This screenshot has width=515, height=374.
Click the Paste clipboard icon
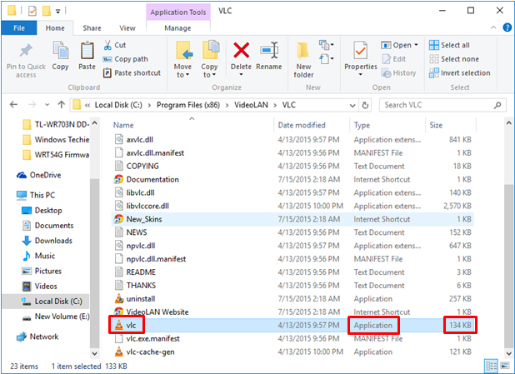87,51
